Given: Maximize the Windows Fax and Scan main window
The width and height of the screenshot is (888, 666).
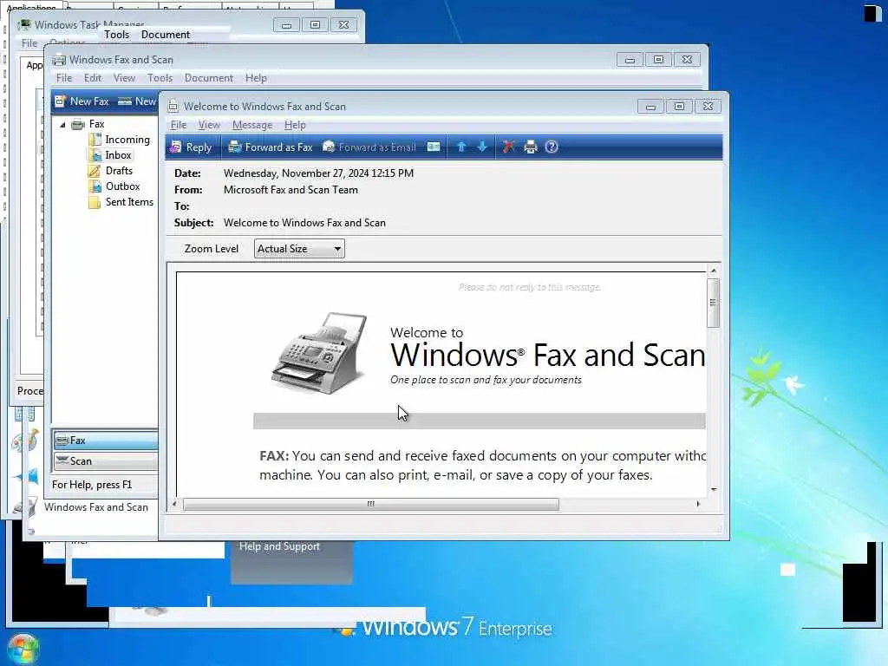Looking at the screenshot, I should [x=658, y=60].
